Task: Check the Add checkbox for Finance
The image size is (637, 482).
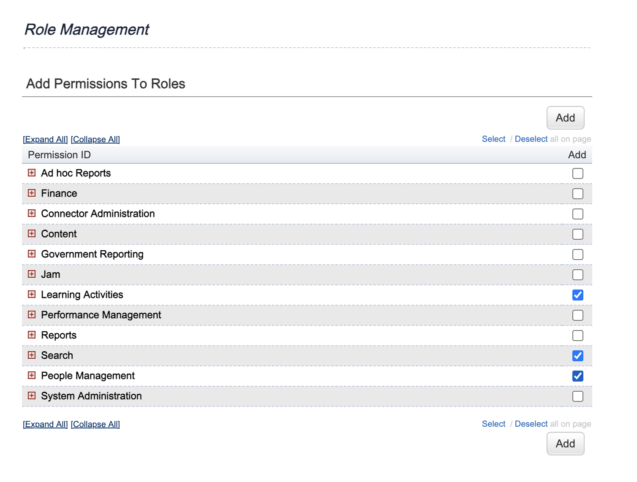Action: coord(578,193)
